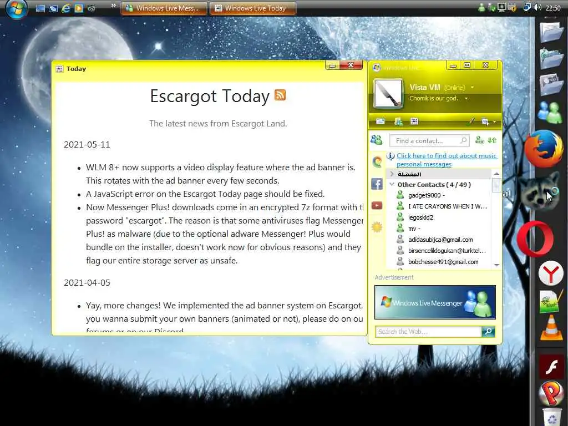The height and width of the screenshot is (426, 568).
Task: Open Windows Live Messenger people icon in dock
Action: point(550,112)
